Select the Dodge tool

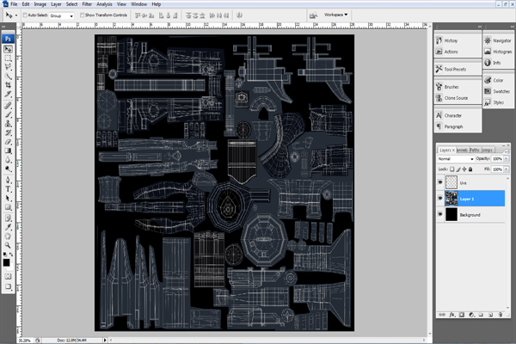coord(9,169)
